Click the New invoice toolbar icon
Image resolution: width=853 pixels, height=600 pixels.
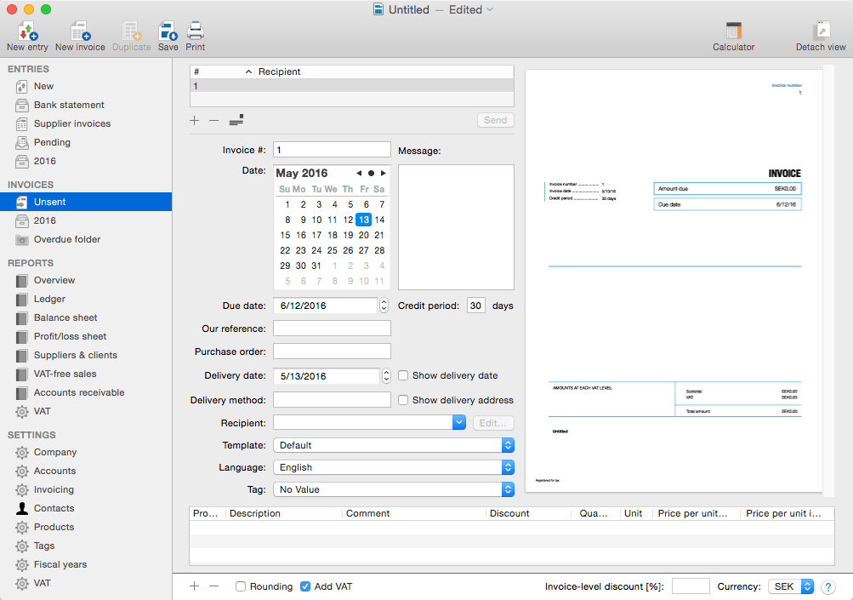pyautogui.click(x=80, y=31)
